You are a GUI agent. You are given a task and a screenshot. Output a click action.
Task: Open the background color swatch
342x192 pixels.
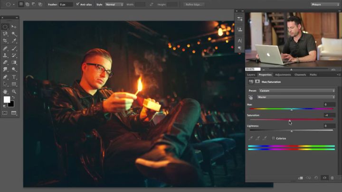[12, 105]
